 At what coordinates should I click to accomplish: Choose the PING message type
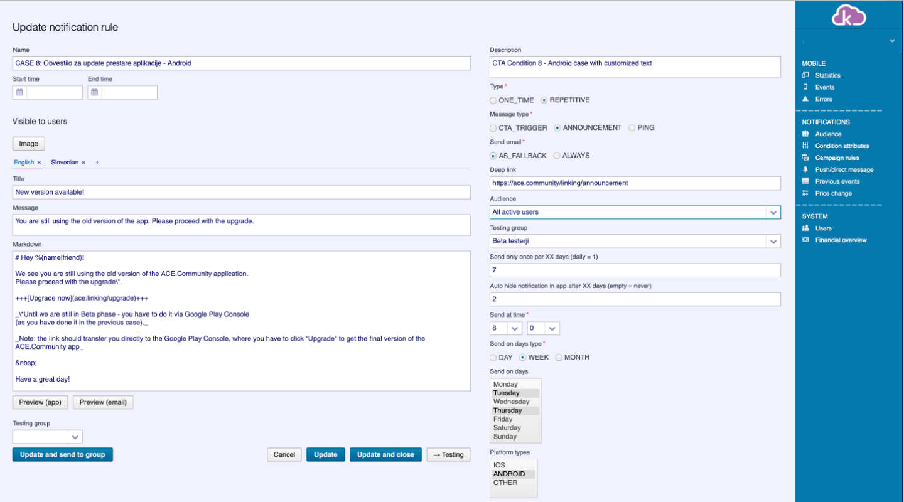[x=632, y=128]
